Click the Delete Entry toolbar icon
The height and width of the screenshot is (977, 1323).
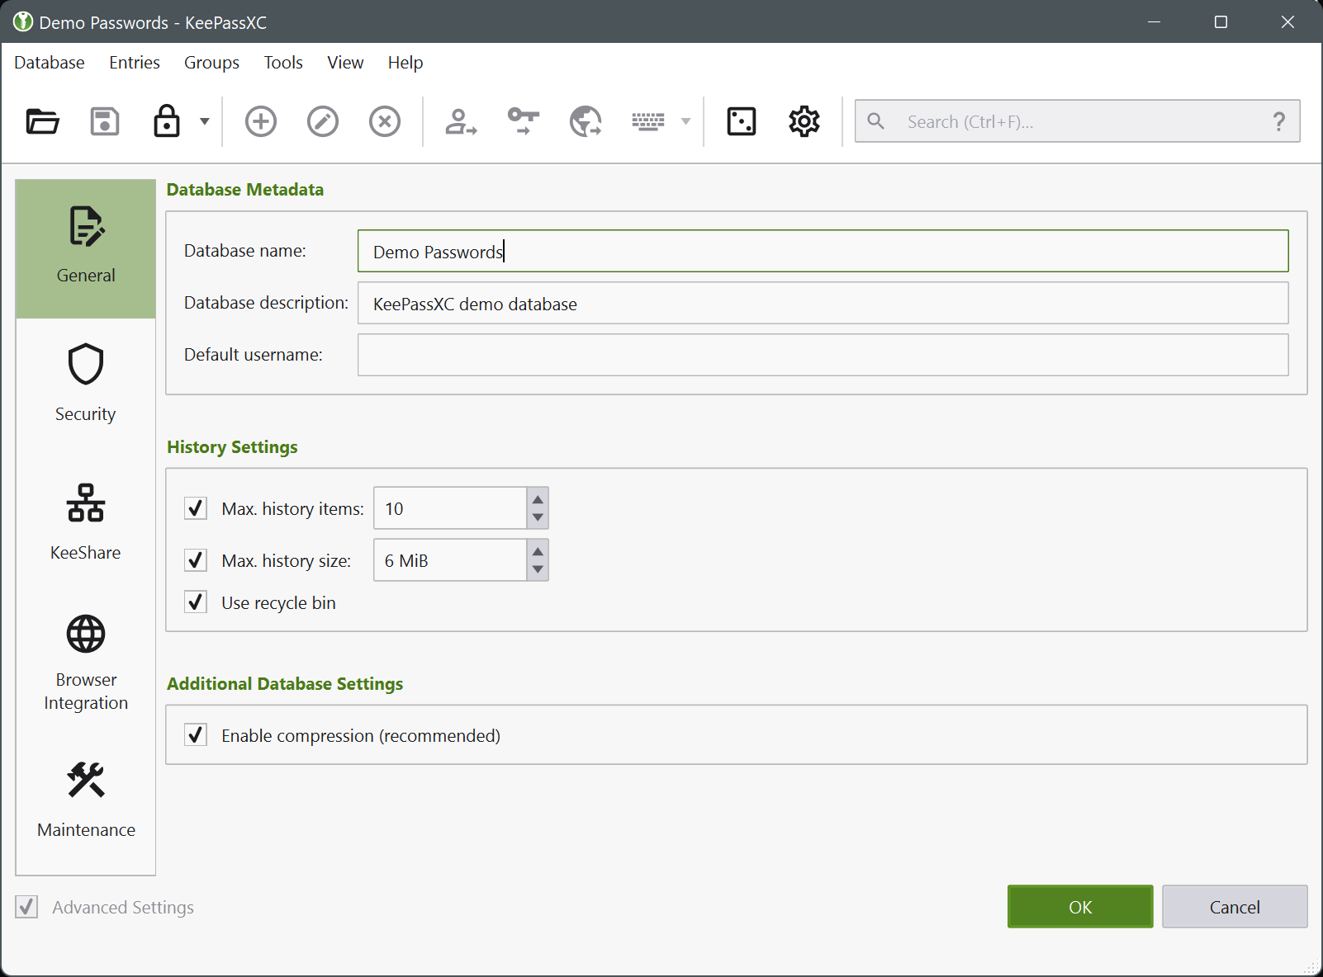pyautogui.click(x=385, y=121)
